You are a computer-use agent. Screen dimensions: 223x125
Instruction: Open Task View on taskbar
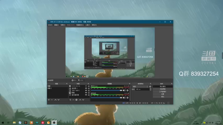[8, 122]
